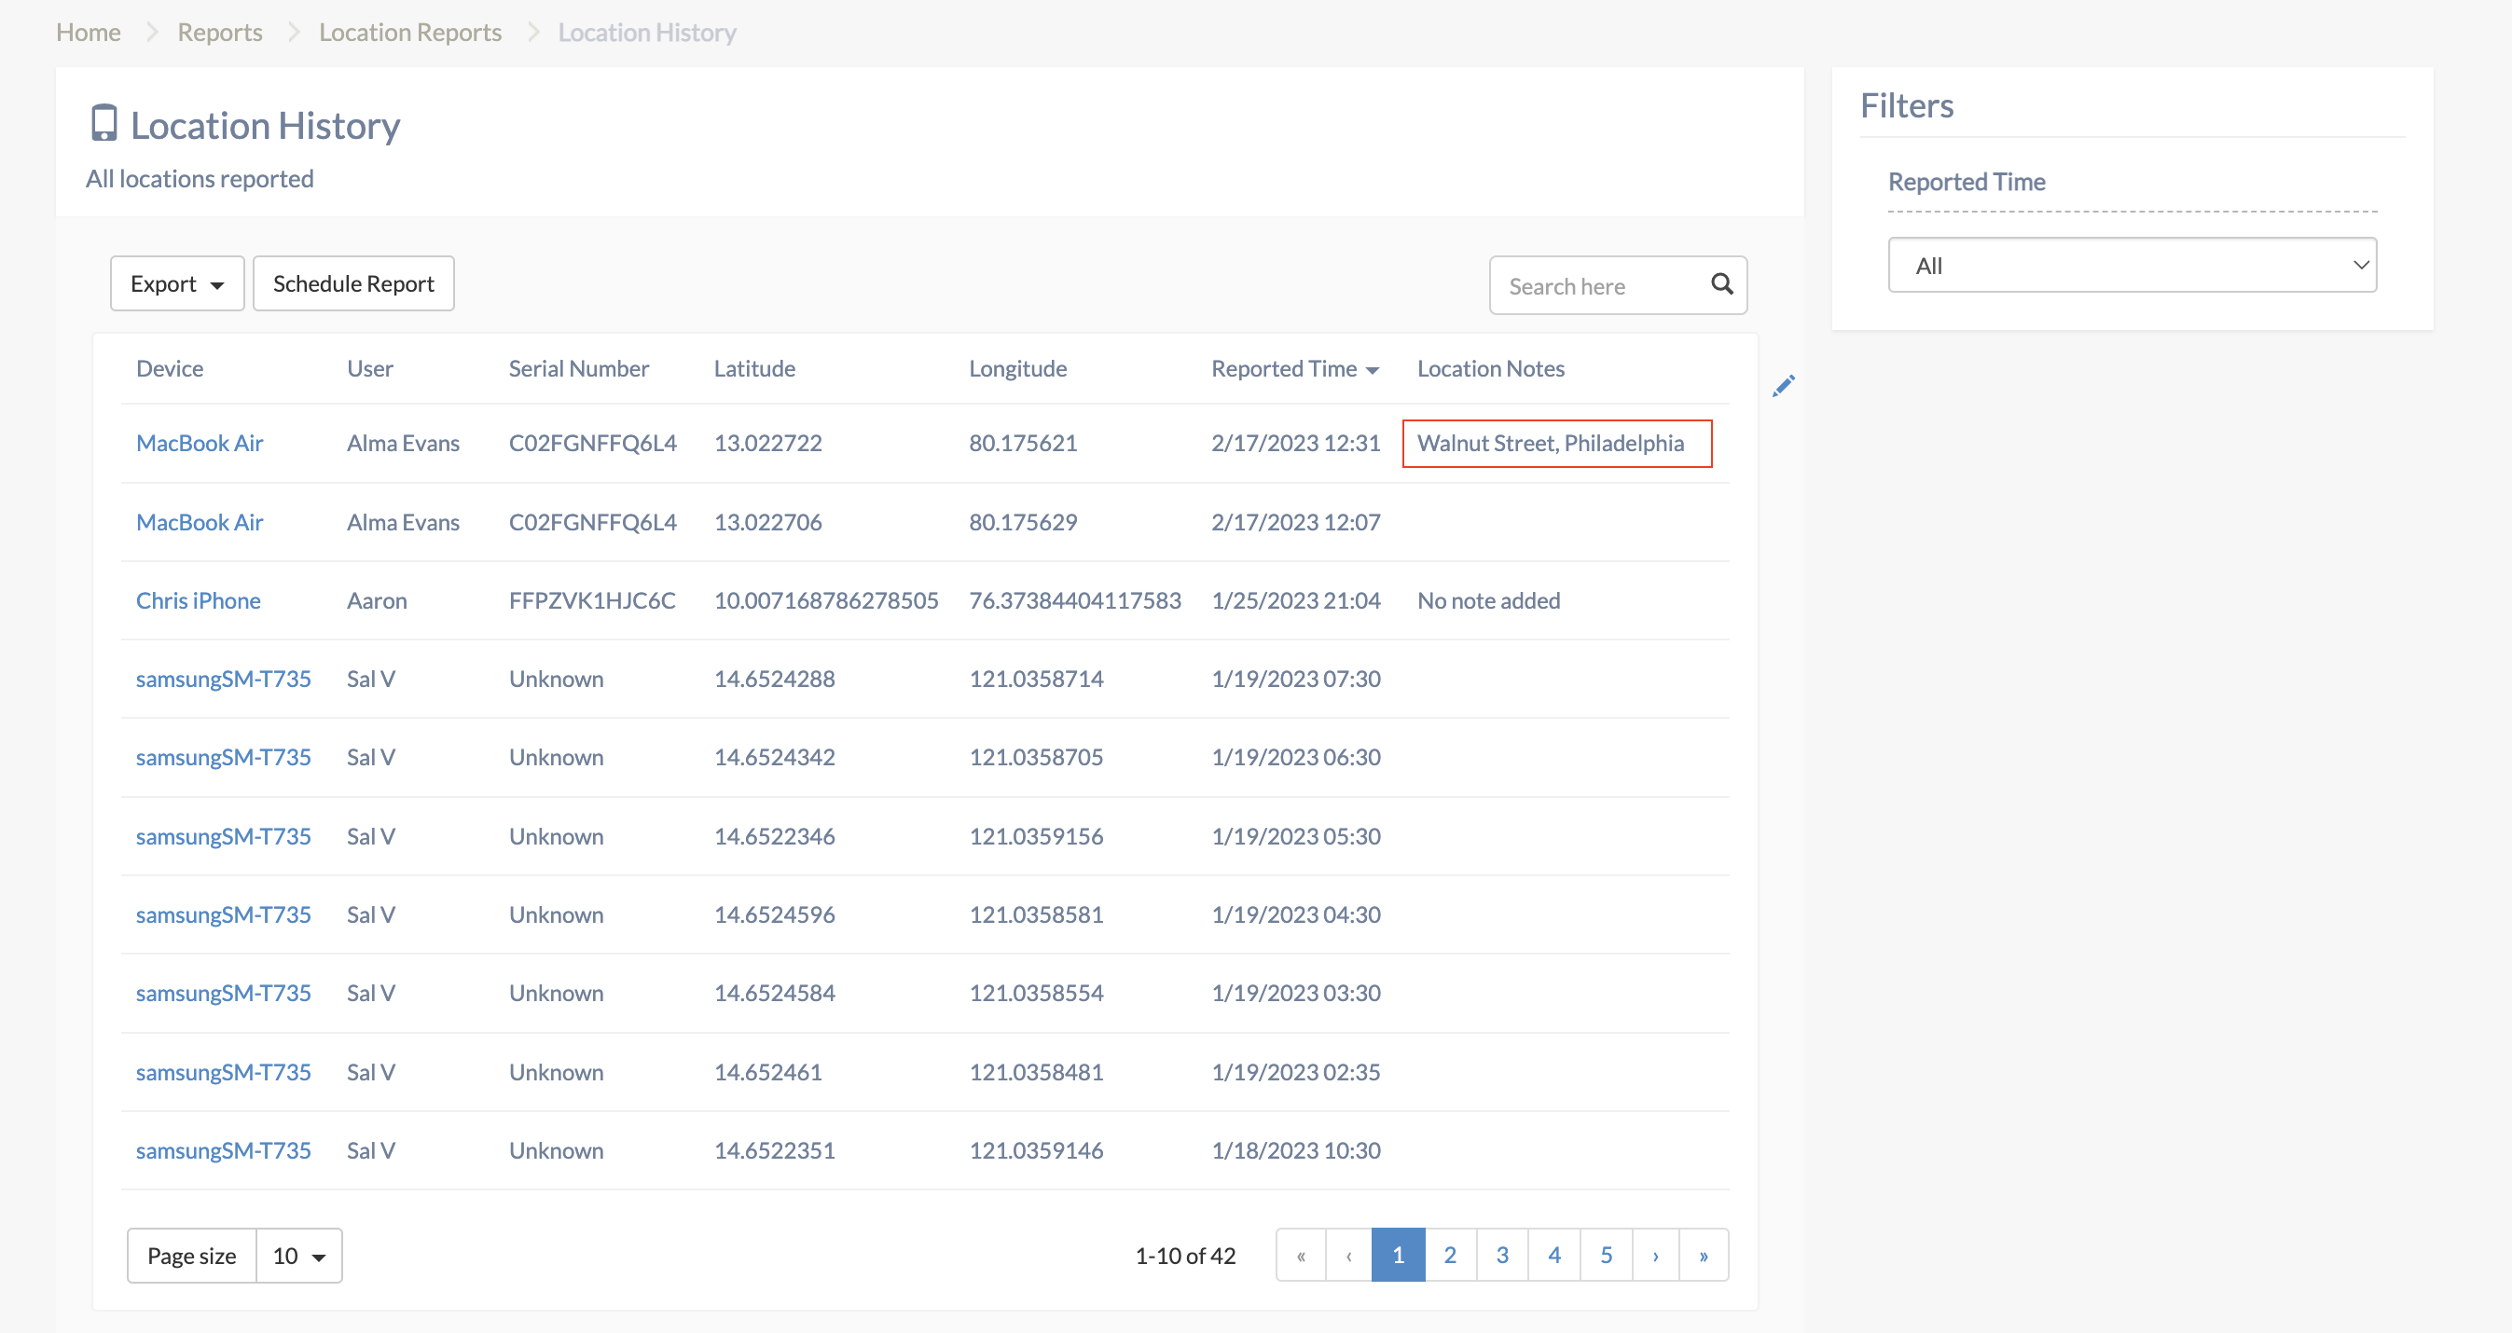Open samsungSM-T735 reported at 06:30
This screenshot has width=2512, height=1333.
pos(223,757)
